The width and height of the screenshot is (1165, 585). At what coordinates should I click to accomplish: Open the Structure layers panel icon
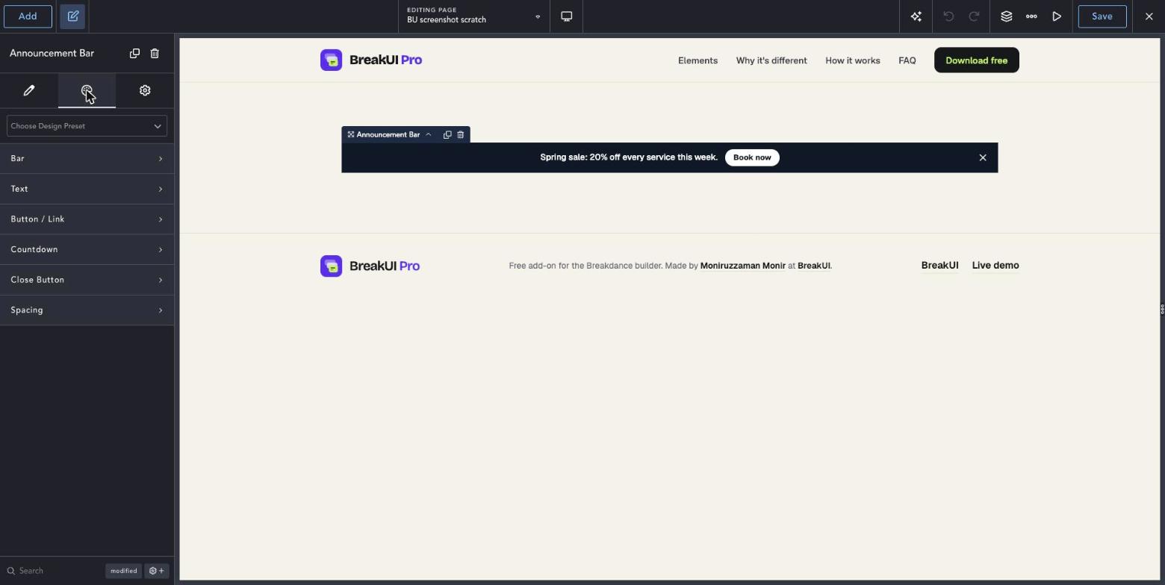tap(1007, 16)
